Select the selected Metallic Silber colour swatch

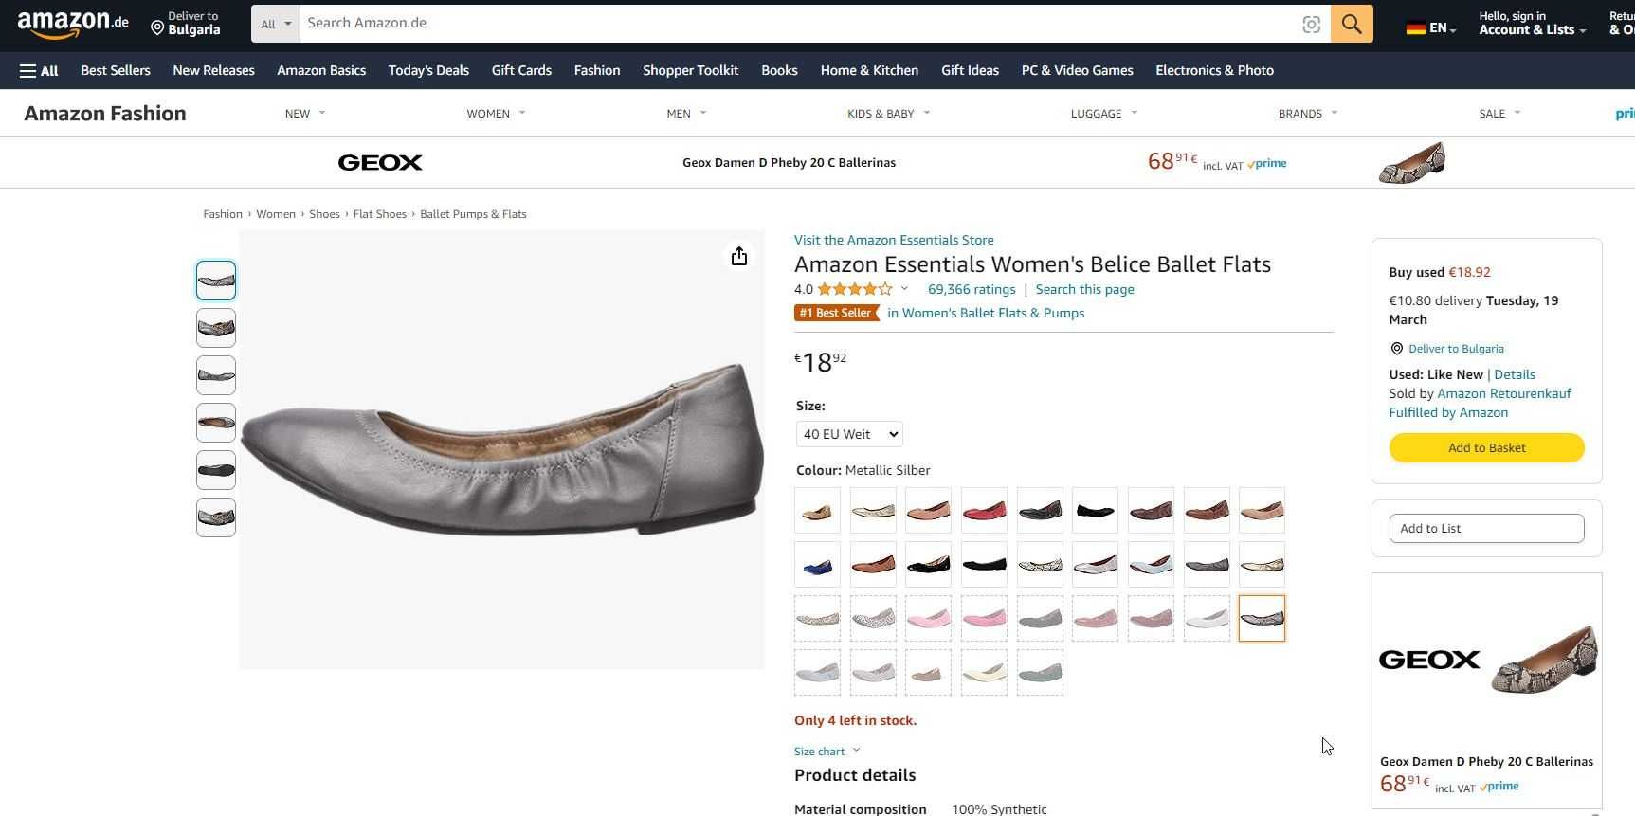click(x=1262, y=619)
